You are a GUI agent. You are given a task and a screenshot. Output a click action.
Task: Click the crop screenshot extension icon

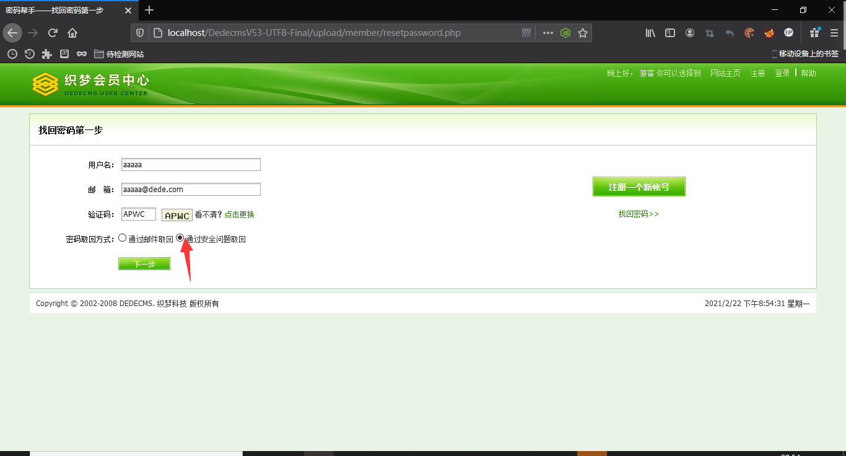[710, 33]
